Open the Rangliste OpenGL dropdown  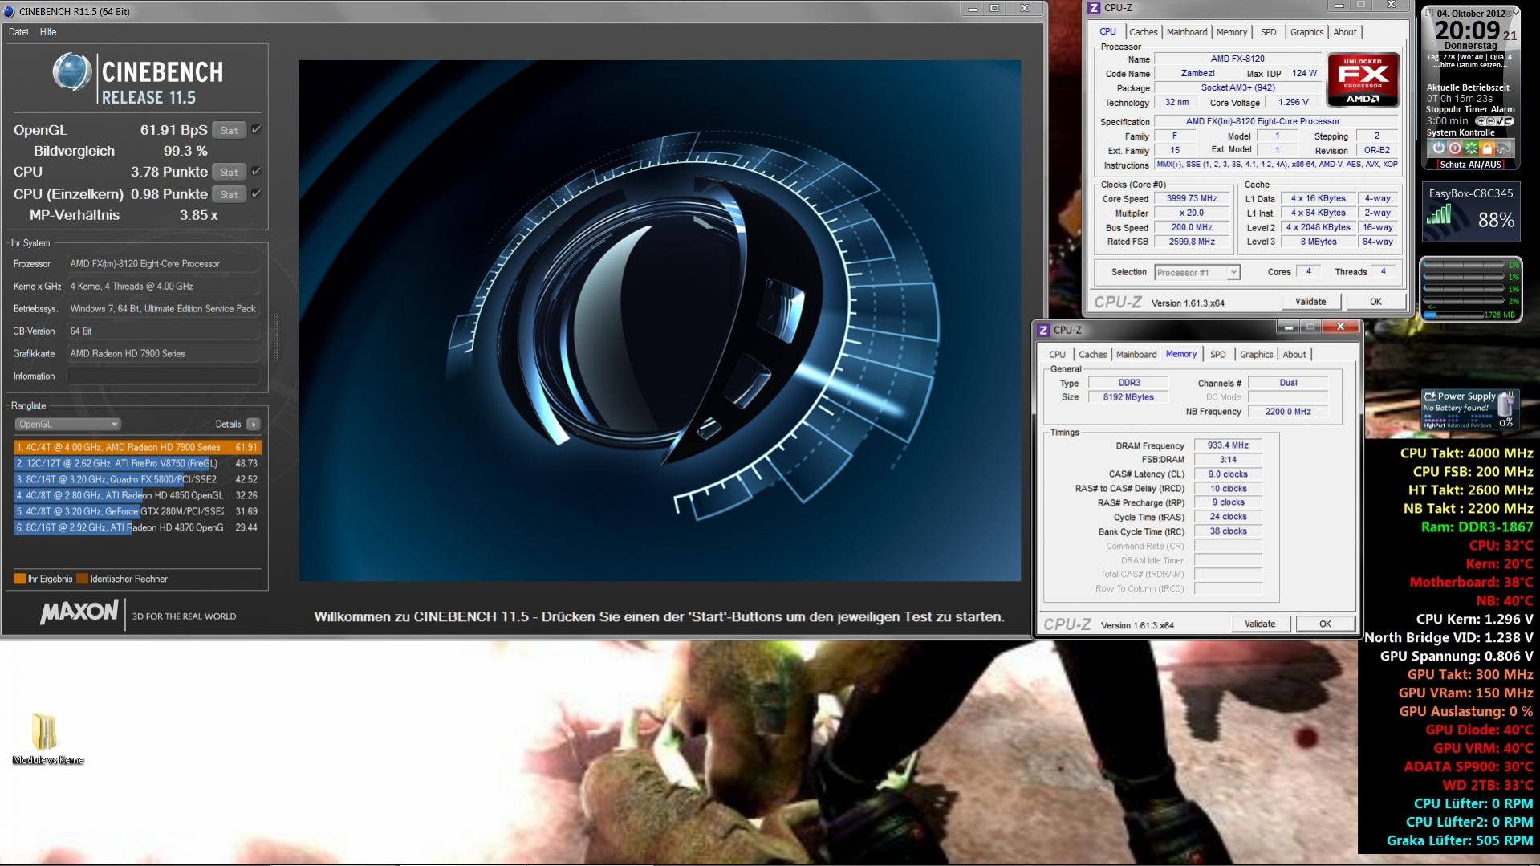coord(67,424)
